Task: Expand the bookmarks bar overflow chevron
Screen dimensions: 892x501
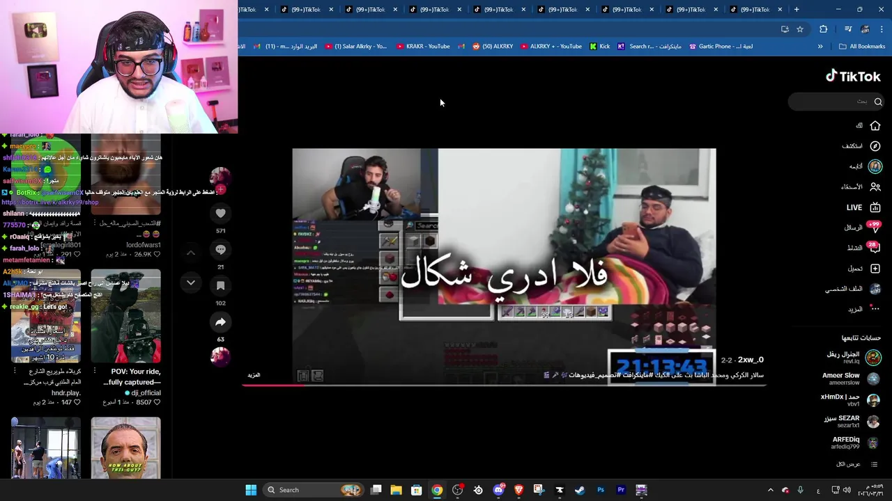Action: point(820,47)
